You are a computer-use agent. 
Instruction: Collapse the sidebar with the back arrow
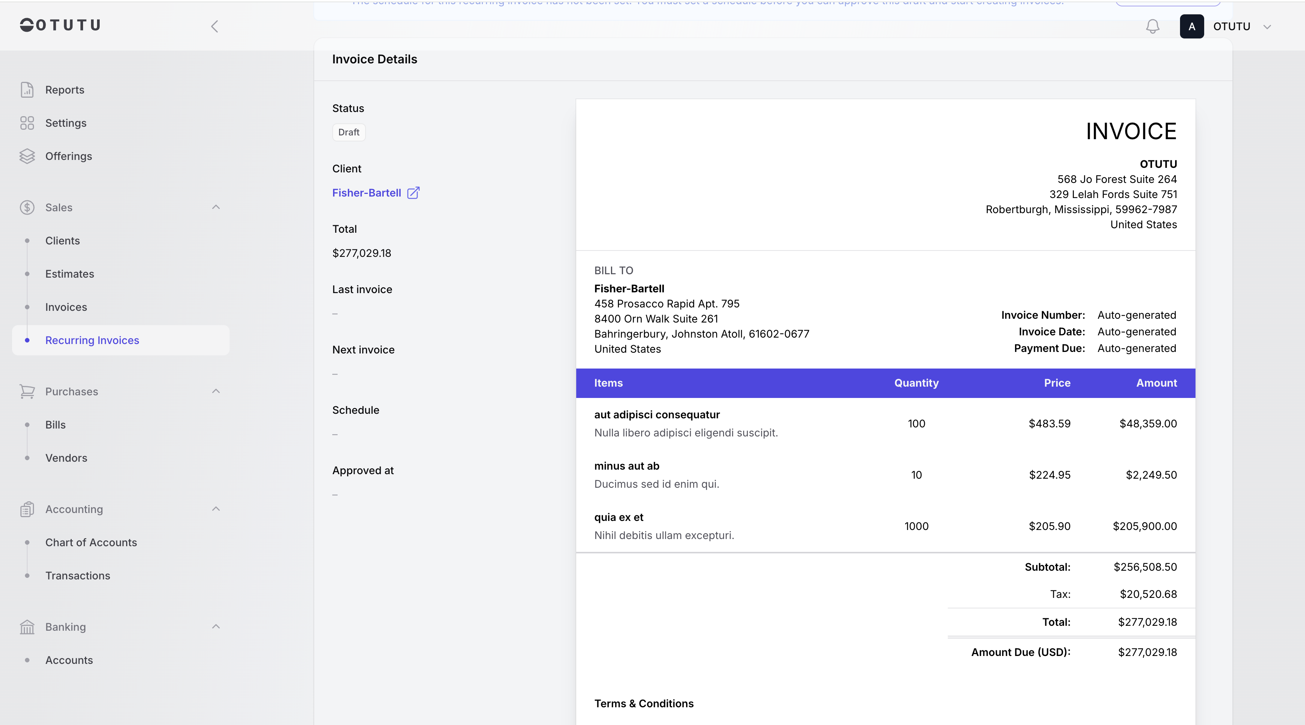pyautogui.click(x=215, y=26)
